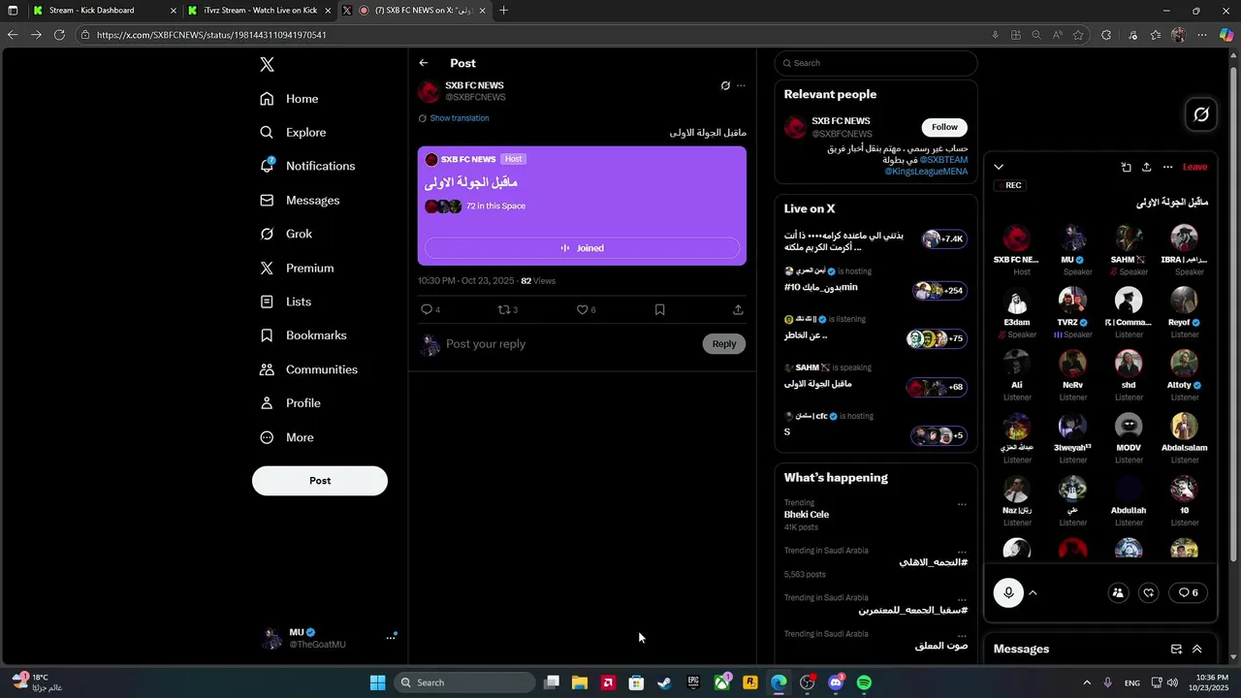Viewport: 1241px width, 698px height.
Task: Open Steam from the taskbar
Action: pos(665,682)
